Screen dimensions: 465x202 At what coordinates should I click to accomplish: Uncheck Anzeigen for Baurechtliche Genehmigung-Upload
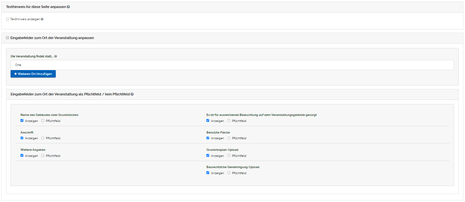(x=208, y=173)
